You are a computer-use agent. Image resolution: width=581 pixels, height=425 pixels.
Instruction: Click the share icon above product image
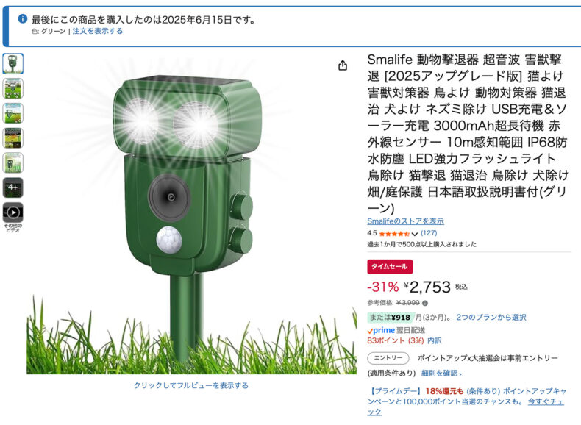[x=343, y=65]
